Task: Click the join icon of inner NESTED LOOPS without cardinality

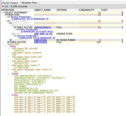Action: pos(11,23)
